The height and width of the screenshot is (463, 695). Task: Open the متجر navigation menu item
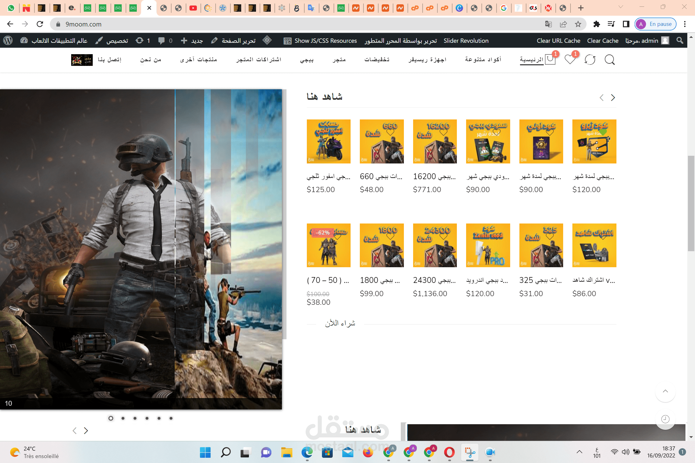coord(339,59)
